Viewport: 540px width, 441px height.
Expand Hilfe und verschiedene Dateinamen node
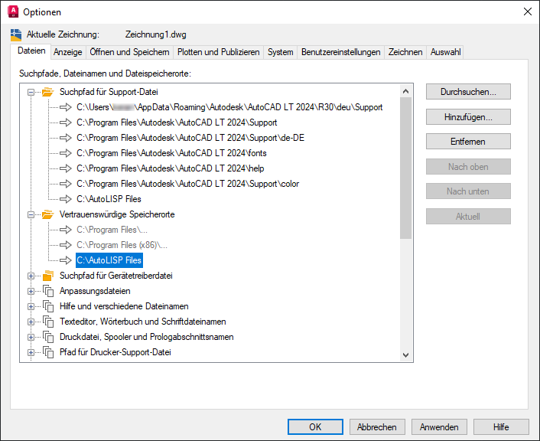coord(31,306)
